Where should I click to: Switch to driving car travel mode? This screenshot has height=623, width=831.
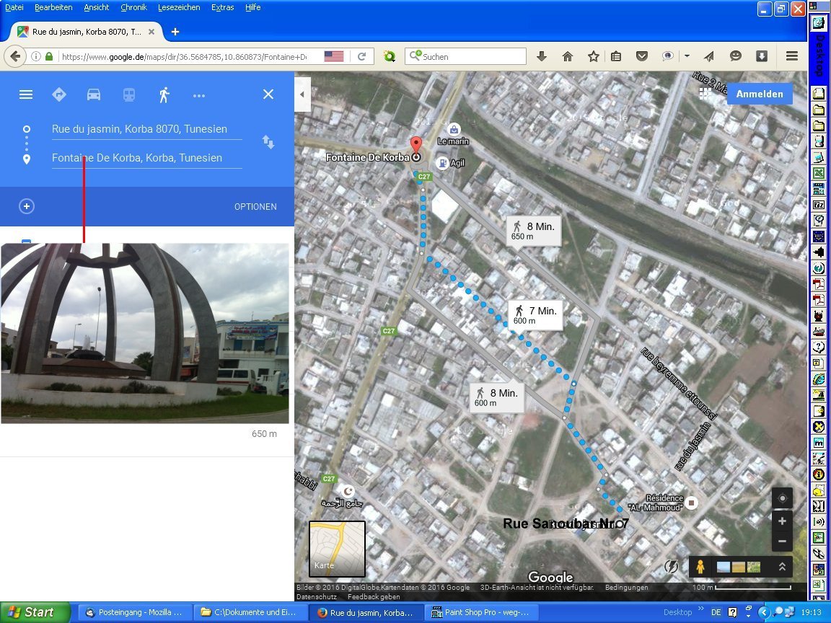click(94, 94)
